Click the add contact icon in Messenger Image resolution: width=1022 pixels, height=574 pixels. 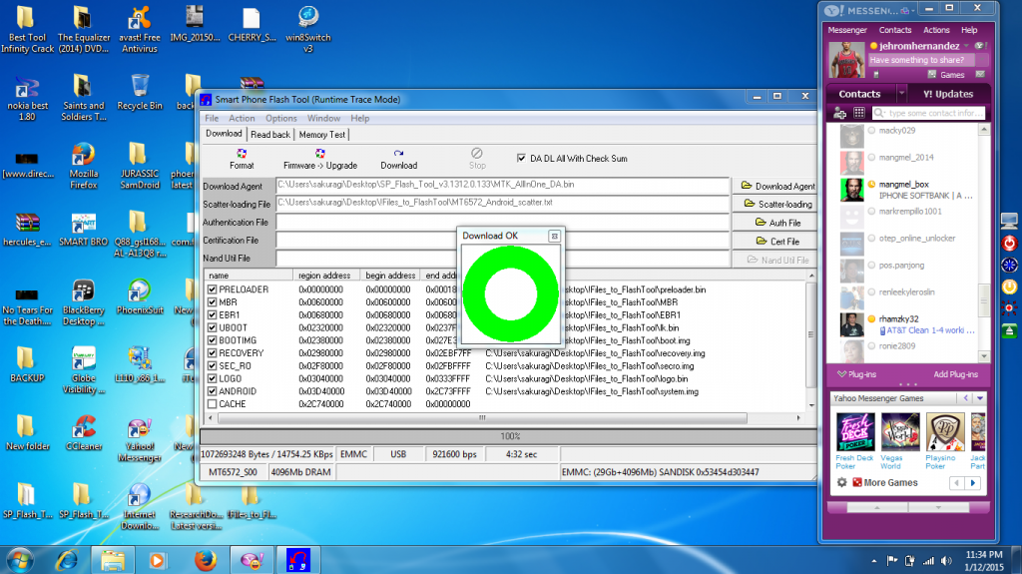pyautogui.click(x=841, y=114)
